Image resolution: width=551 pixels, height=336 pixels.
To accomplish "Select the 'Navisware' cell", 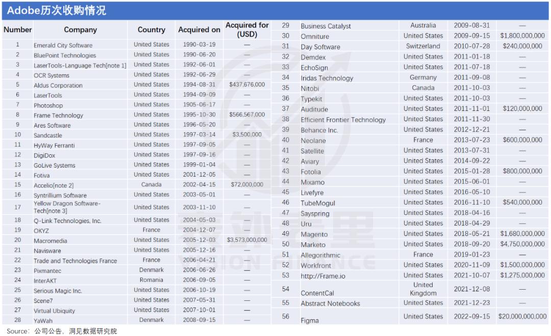I will (x=47, y=251).
